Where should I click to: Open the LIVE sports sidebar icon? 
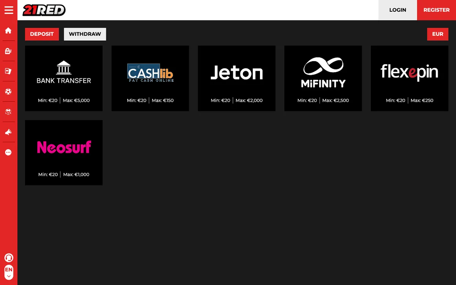(x=8, y=112)
